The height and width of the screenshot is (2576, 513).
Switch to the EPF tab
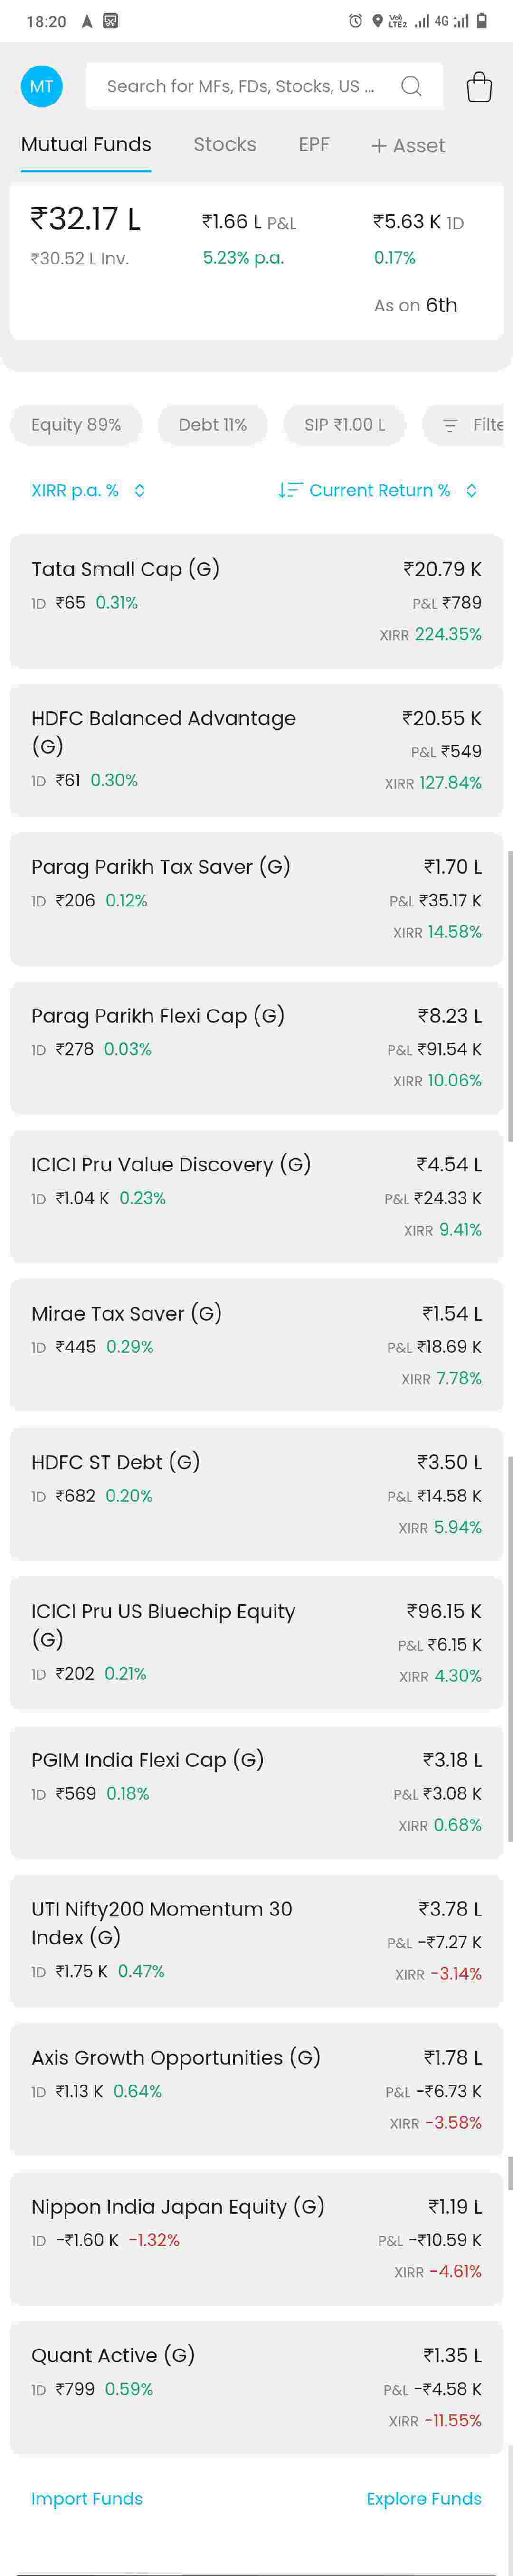pos(314,144)
